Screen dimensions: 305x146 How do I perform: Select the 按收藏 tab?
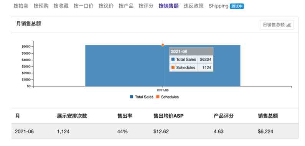click(61, 6)
